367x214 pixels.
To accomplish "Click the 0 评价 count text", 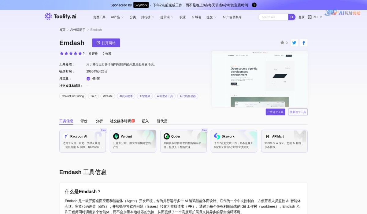I will [x=94, y=53].
